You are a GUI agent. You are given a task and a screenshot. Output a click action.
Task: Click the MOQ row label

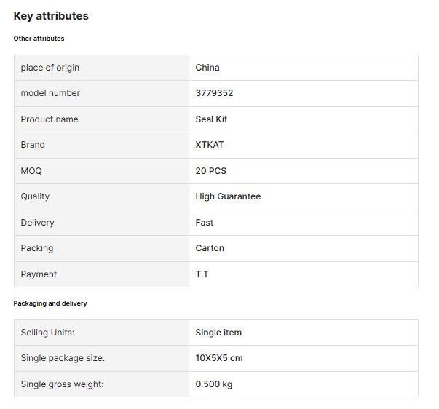click(31, 171)
